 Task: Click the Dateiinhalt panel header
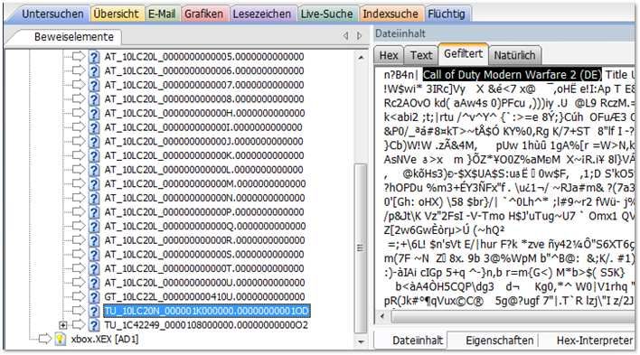[504, 33]
